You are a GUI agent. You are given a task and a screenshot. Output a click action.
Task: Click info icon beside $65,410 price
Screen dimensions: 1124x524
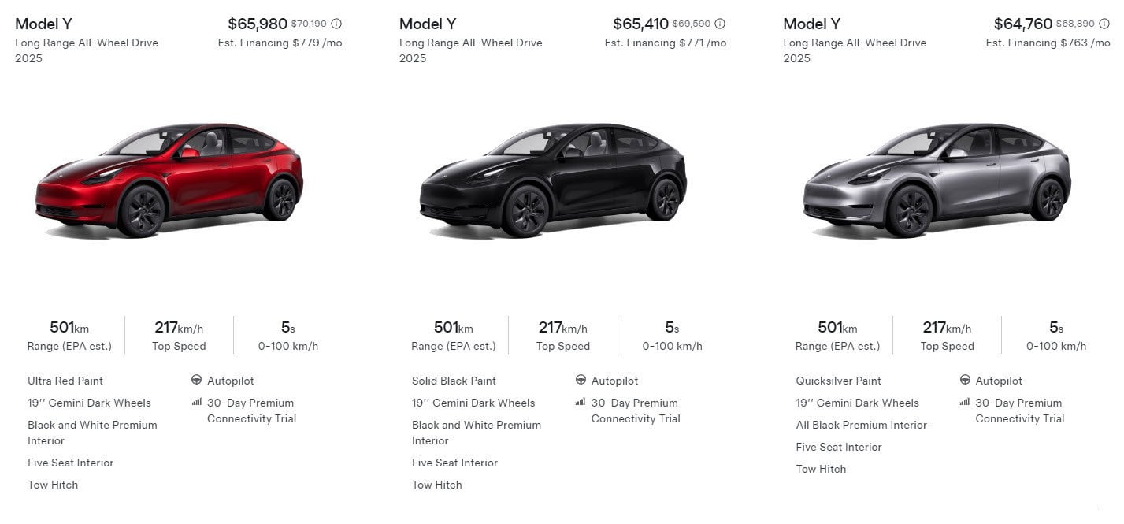pyautogui.click(x=720, y=24)
